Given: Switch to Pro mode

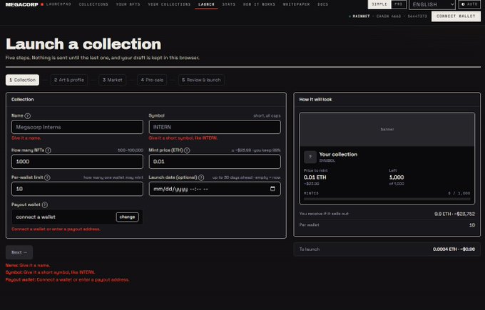Looking at the screenshot, I should pyautogui.click(x=399, y=4).
